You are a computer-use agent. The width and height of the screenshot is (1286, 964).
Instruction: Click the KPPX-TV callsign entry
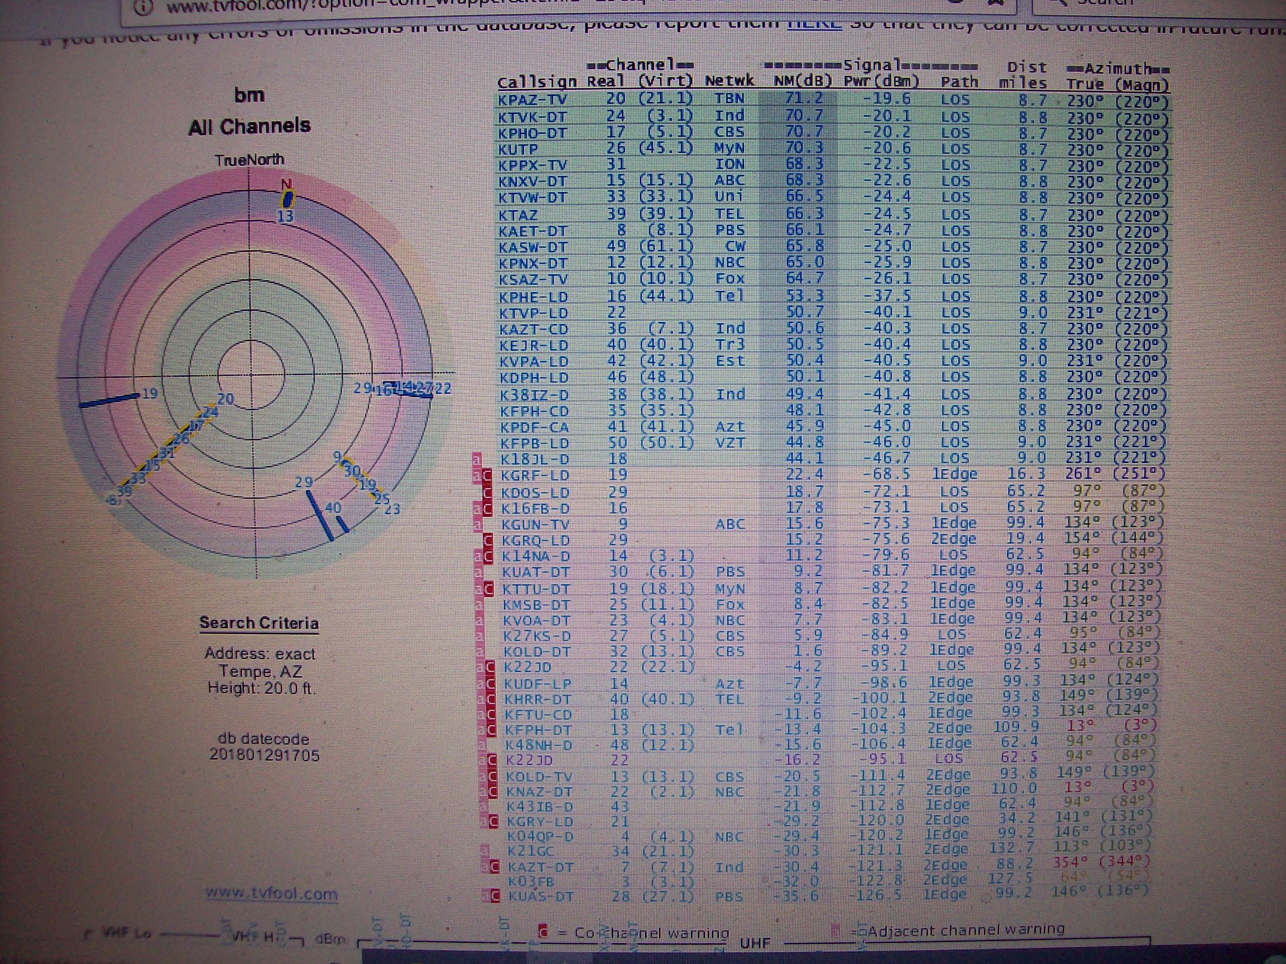tap(532, 166)
